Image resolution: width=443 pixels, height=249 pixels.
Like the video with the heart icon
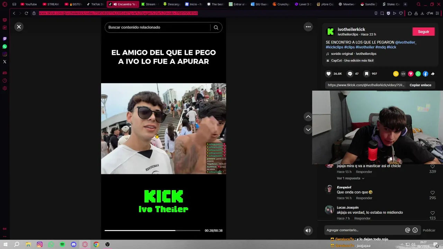pyautogui.click(x=328, y=74)
